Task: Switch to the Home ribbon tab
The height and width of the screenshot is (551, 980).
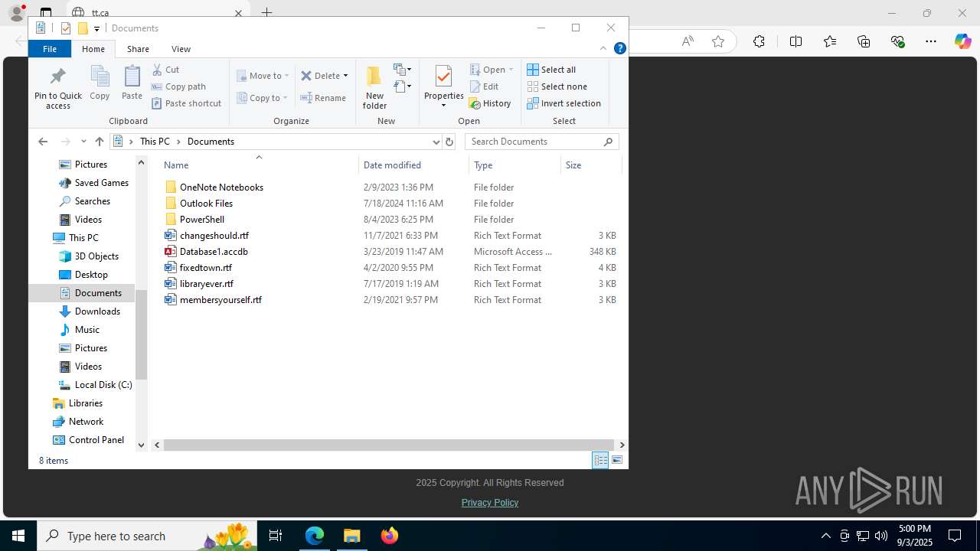Action: pos(93,48)
